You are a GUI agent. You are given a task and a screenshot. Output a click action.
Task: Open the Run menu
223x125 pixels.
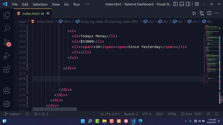tap(77, 4)
